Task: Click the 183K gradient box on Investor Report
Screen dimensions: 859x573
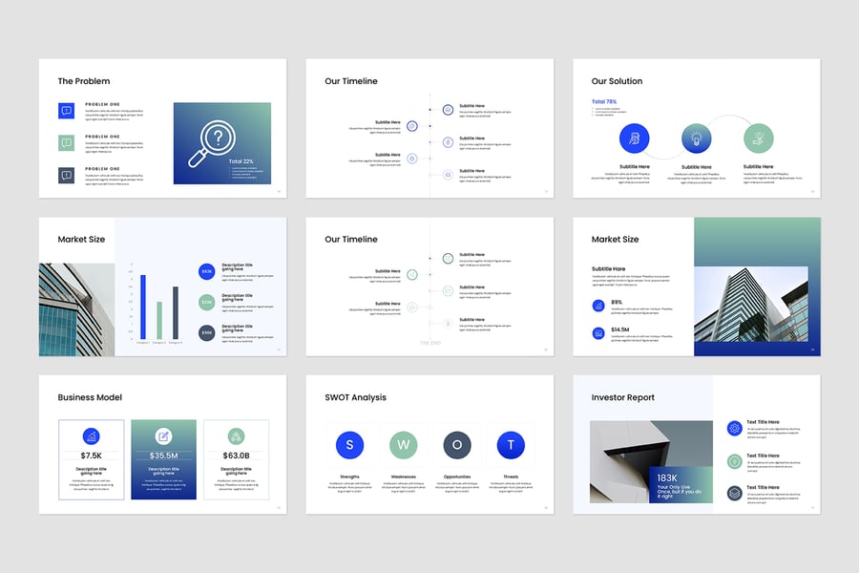Action: [681, 484]
